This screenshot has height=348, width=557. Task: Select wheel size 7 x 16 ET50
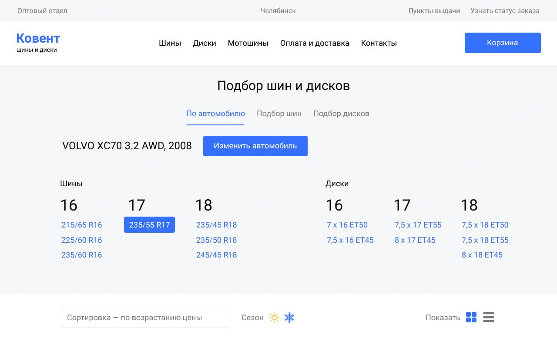[347, 225]
